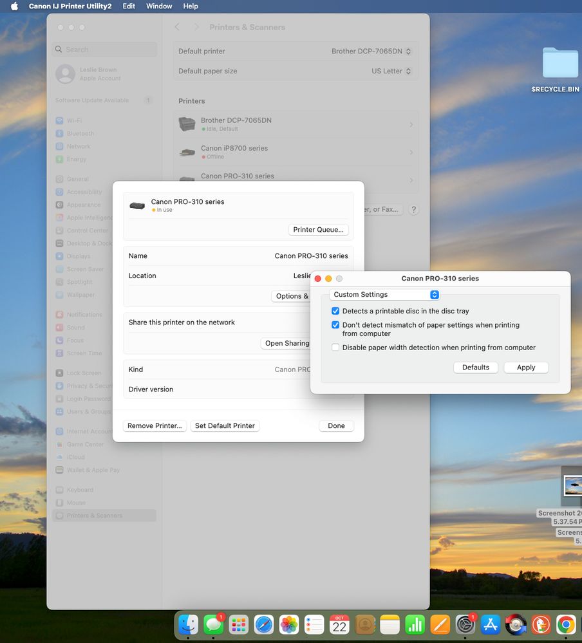
Task: Open the Default paper size dropdown
Action: 391,71
